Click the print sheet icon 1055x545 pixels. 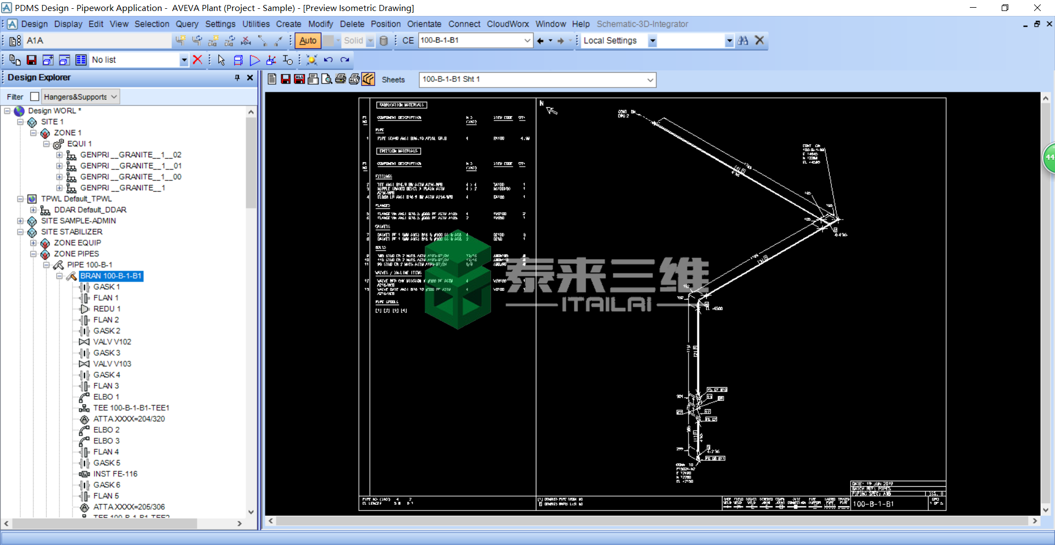[341, 79]
